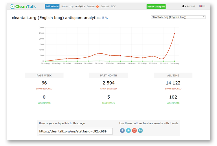Expand the Account menu

point(191,6)
